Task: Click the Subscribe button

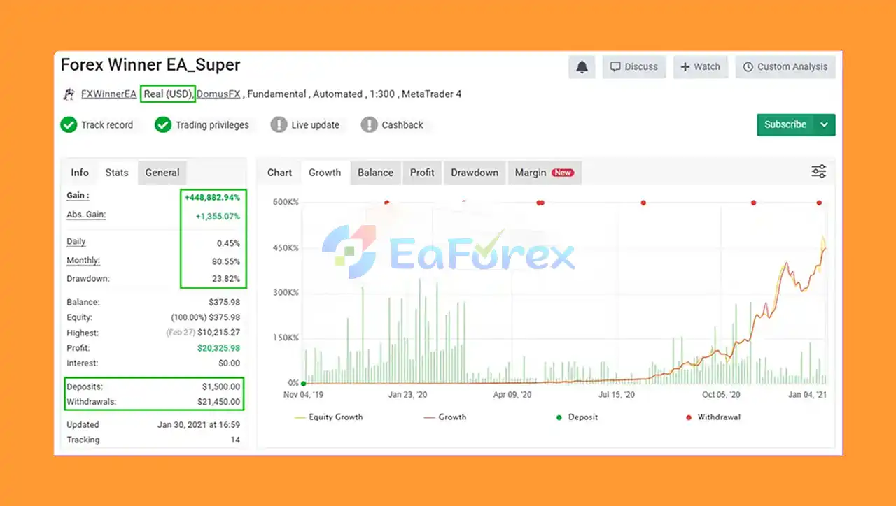Action: [x=785, y=124]
